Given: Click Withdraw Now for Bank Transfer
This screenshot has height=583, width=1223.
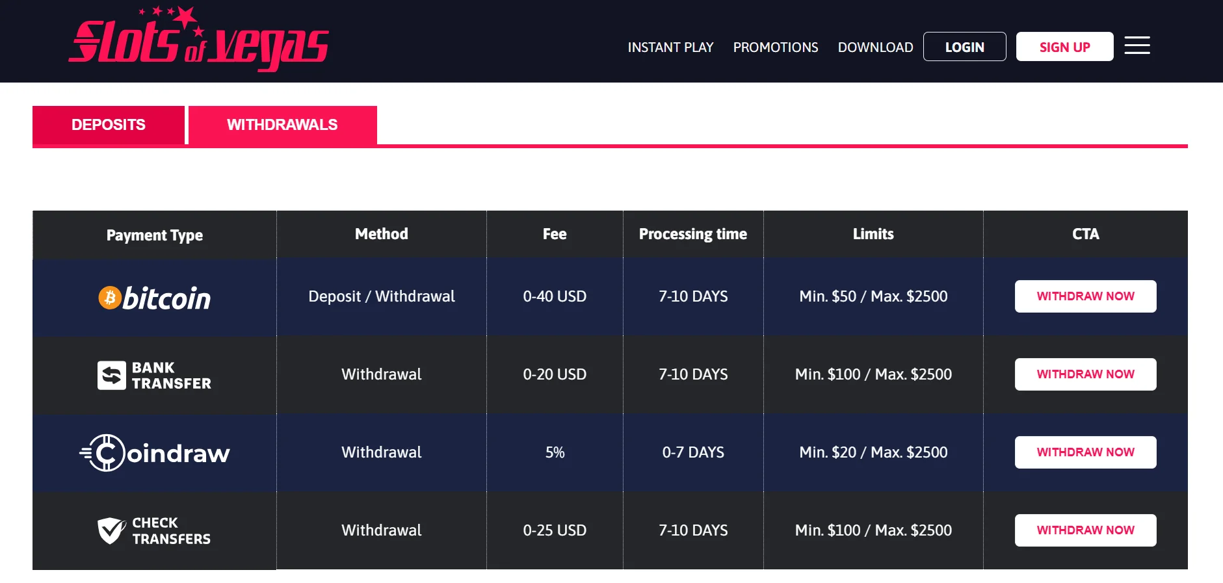Looking at the screenshot, I should tap(1085, 374).
